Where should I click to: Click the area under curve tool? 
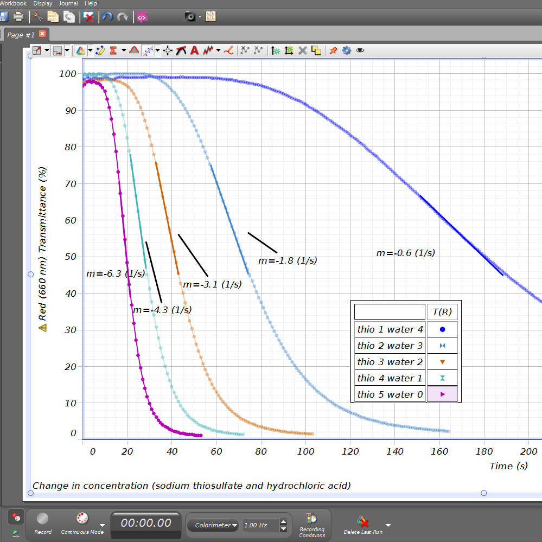click(x=134, y=50)
